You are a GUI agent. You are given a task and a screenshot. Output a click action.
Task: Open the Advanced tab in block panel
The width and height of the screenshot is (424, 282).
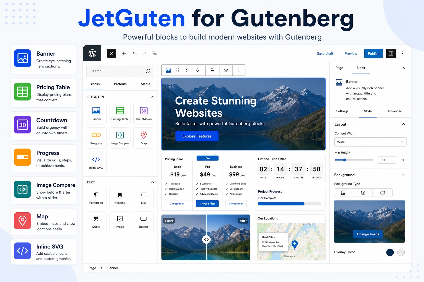[x=395, y=111]
